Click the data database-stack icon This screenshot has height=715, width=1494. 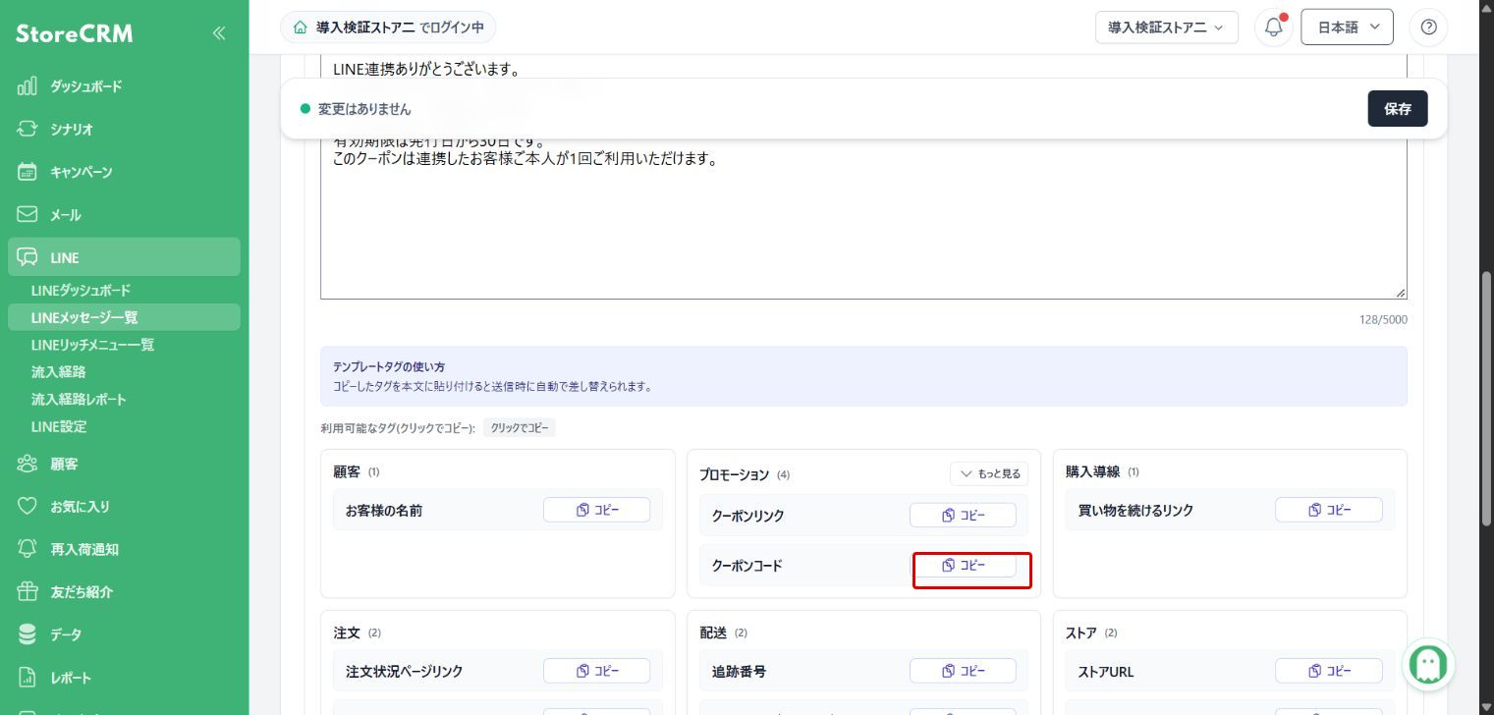tap(28, 634)
